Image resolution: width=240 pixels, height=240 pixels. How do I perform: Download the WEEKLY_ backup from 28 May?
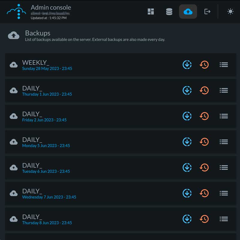pyautogui.click(x=187, y=64)
